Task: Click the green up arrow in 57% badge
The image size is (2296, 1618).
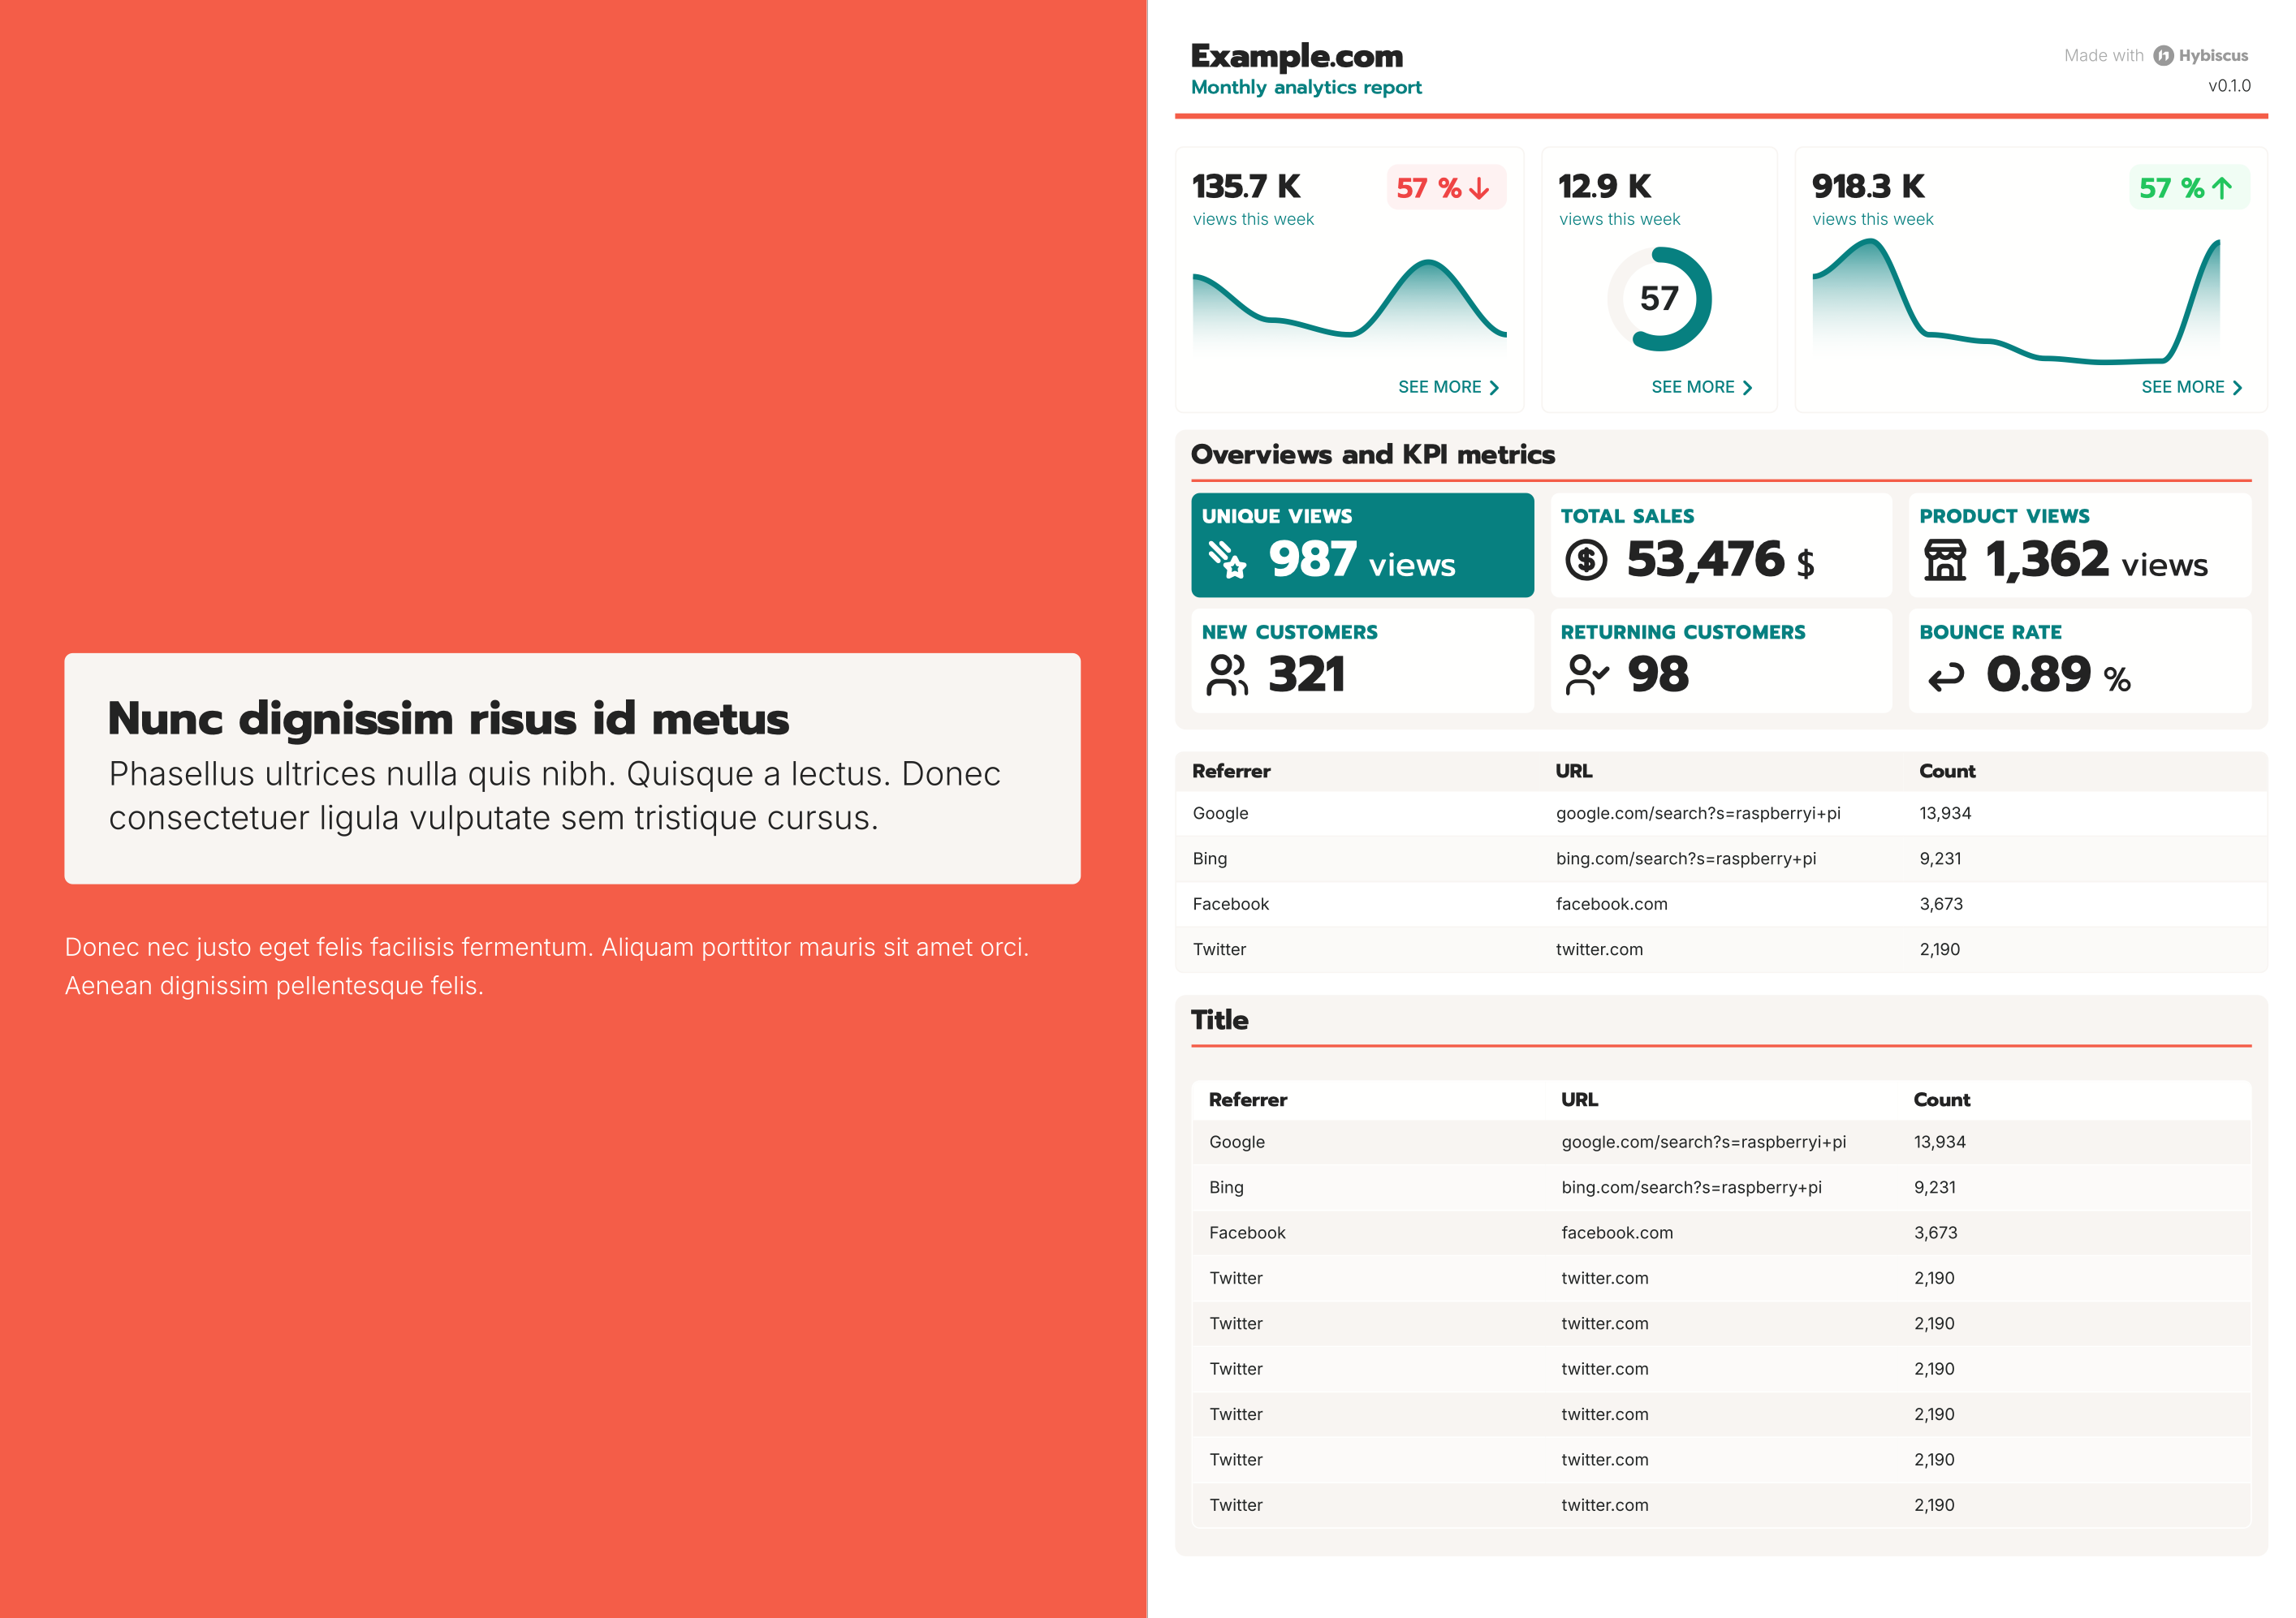Action: 2222,188
